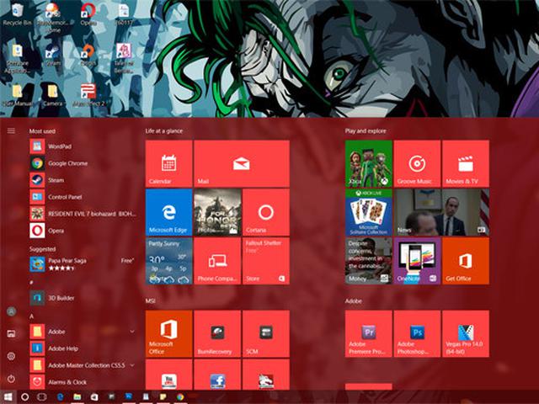Open Settings gear in Start sidebar

tap(11, 356)
